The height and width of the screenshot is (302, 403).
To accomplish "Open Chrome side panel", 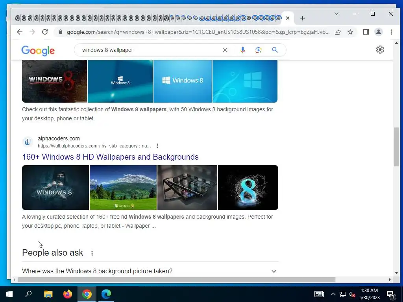I will coord(366,32).
